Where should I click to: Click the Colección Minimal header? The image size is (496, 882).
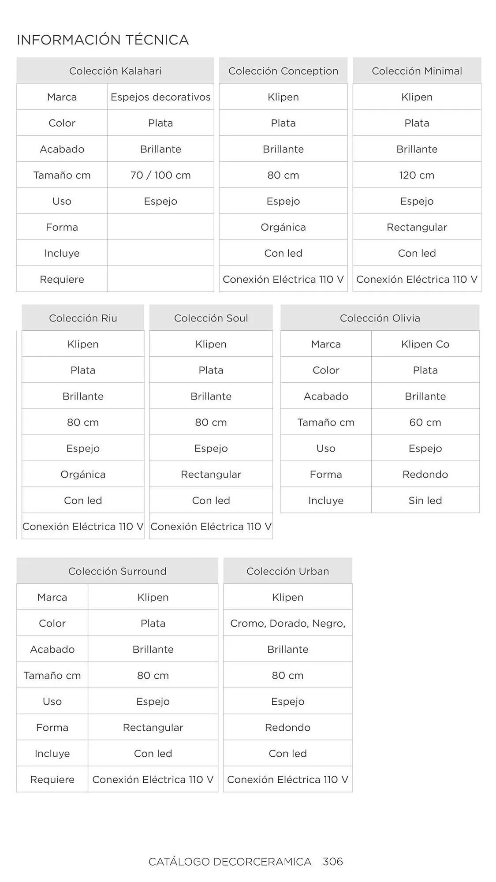(417, 71)
